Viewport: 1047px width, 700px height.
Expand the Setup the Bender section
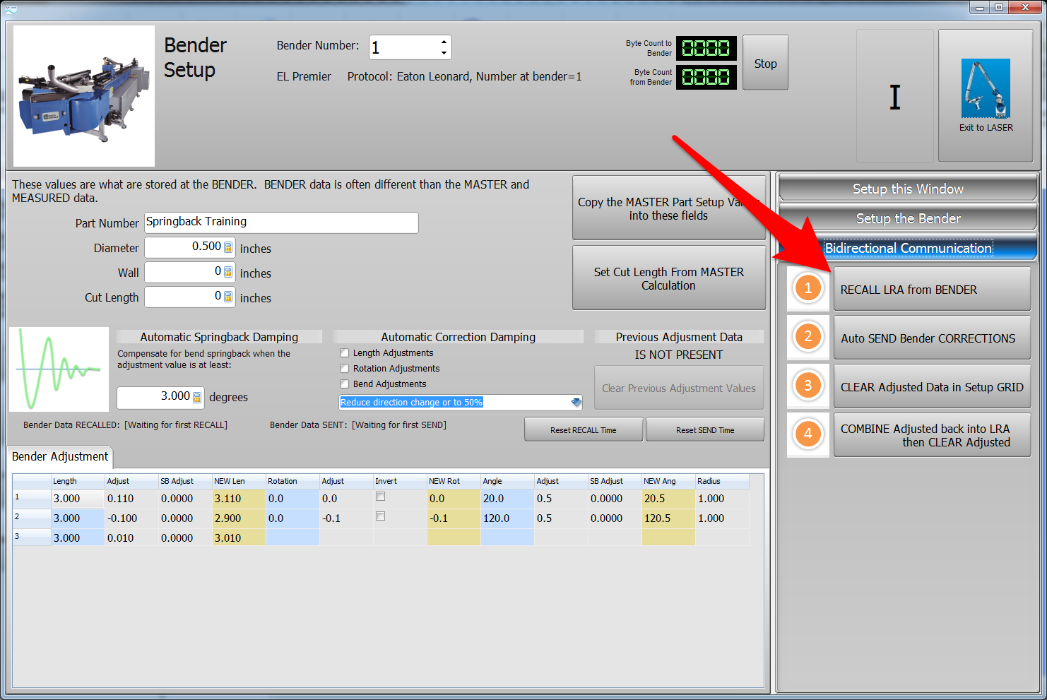coord(907,218)
